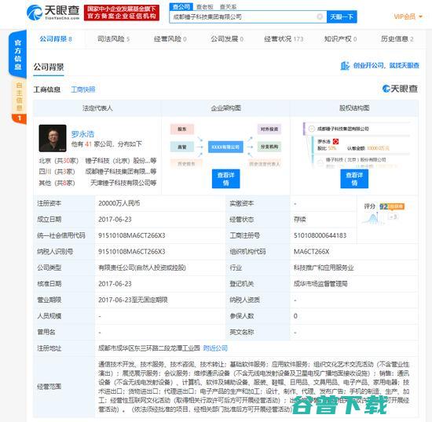Select the 成立日期 value 2017-06-23
Screen dimensions: 432x422
[115, 220]
